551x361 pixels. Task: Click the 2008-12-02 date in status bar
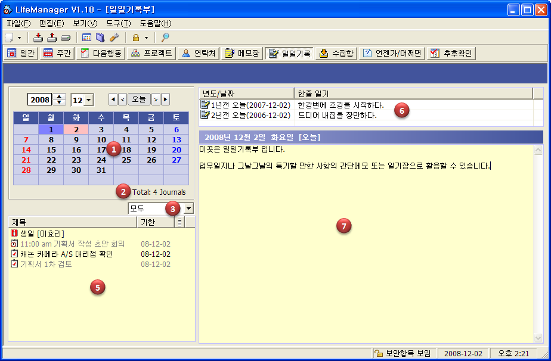click(463, 353)
